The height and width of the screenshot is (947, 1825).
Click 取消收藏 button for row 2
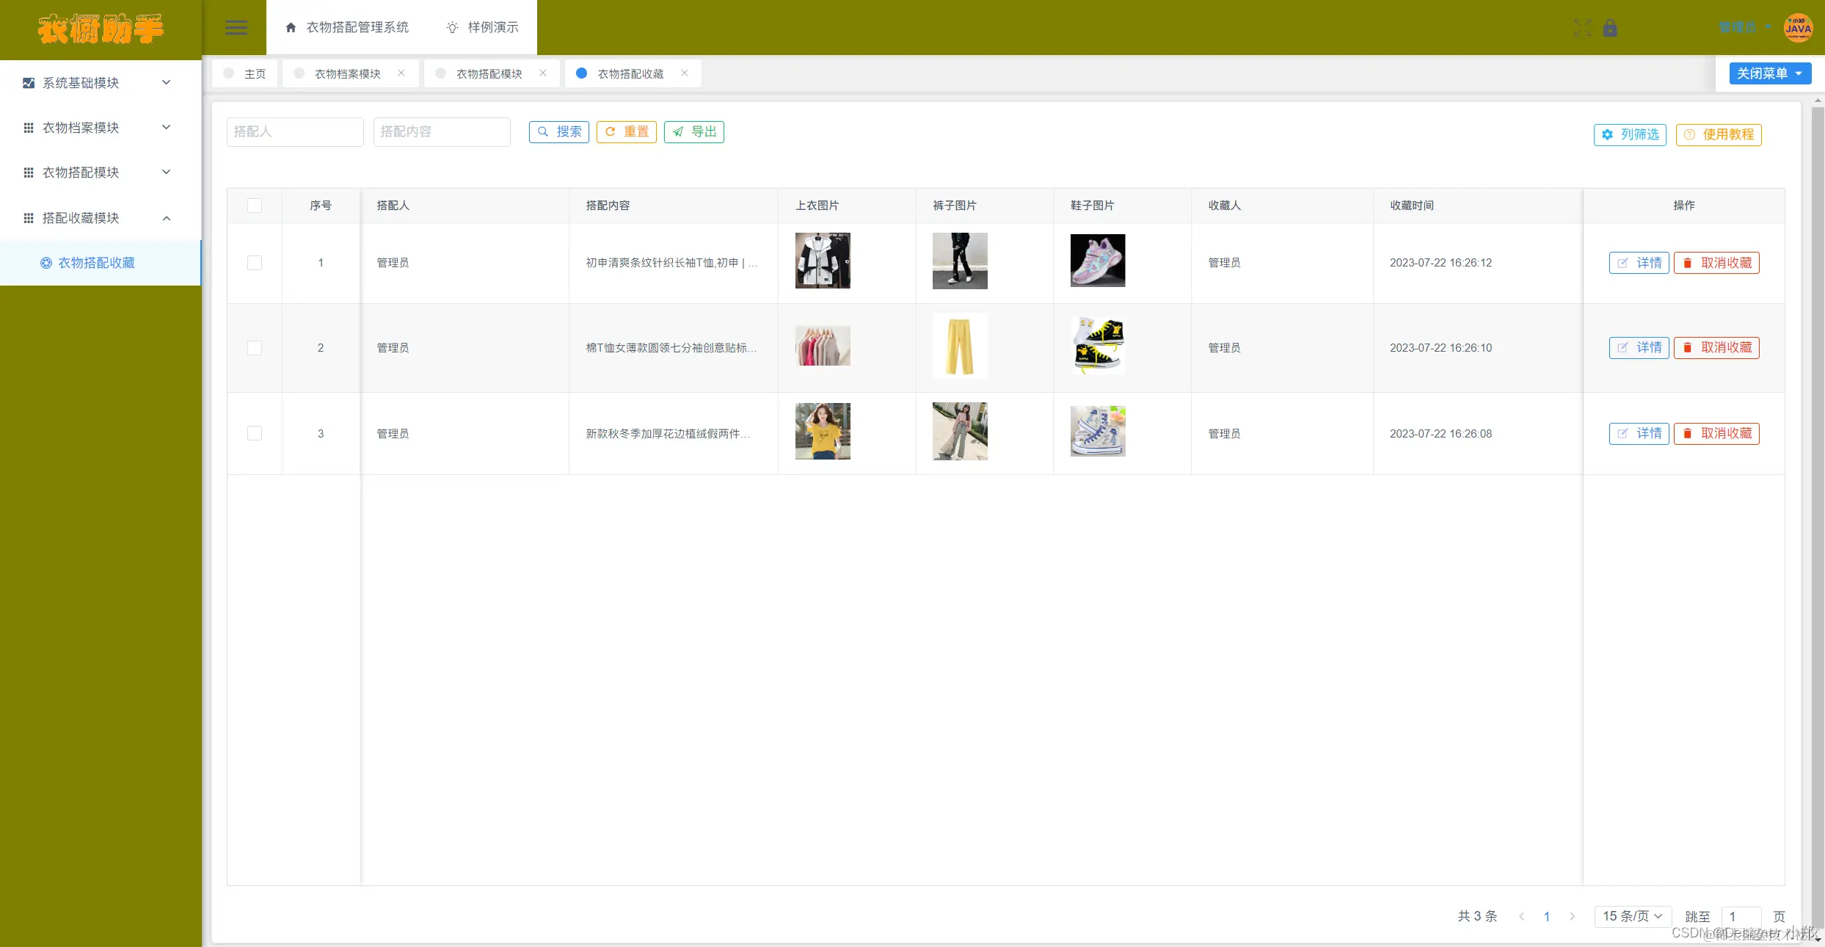[1716, 347]
